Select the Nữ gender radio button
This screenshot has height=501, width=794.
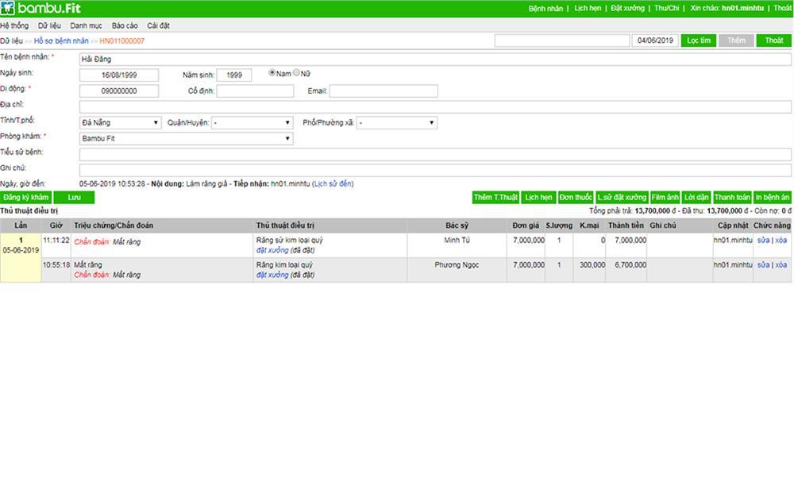click(297, 72)
